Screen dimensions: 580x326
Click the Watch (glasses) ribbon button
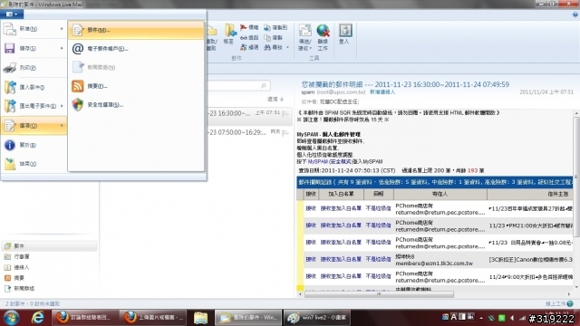point(249,38)
